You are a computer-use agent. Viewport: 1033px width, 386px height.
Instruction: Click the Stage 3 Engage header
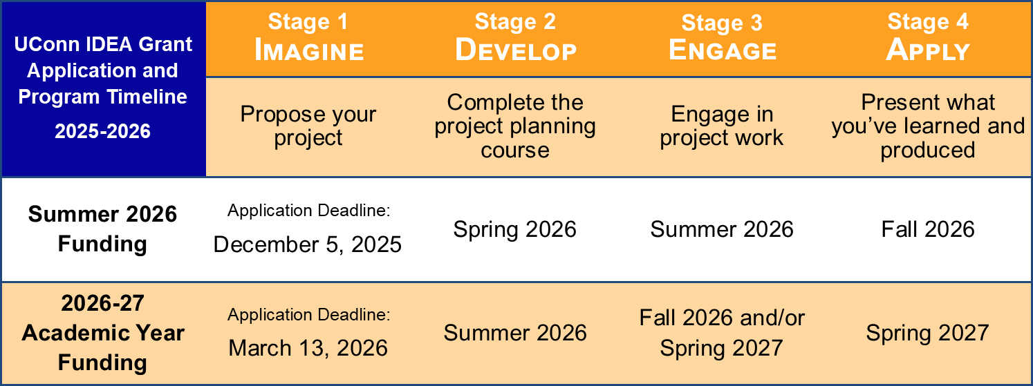pos(722,38)
